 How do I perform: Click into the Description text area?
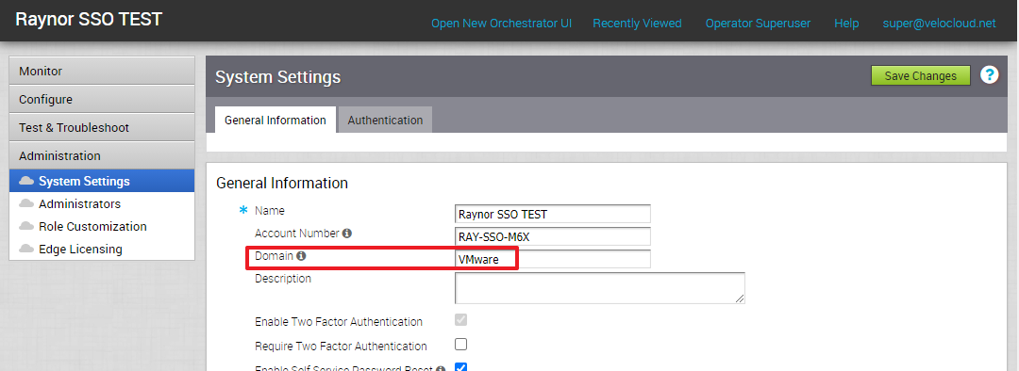pyautogui.click(x=600, y=288)
